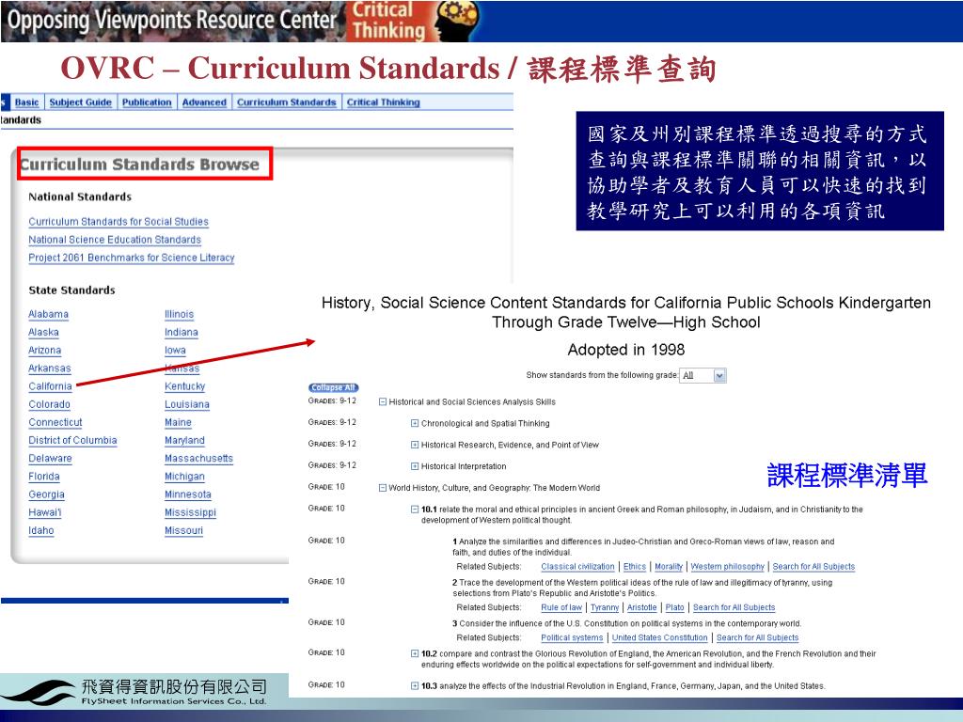Choose Georgia state standards
Viewport: 963px width, 722px height.
[47, 494]
